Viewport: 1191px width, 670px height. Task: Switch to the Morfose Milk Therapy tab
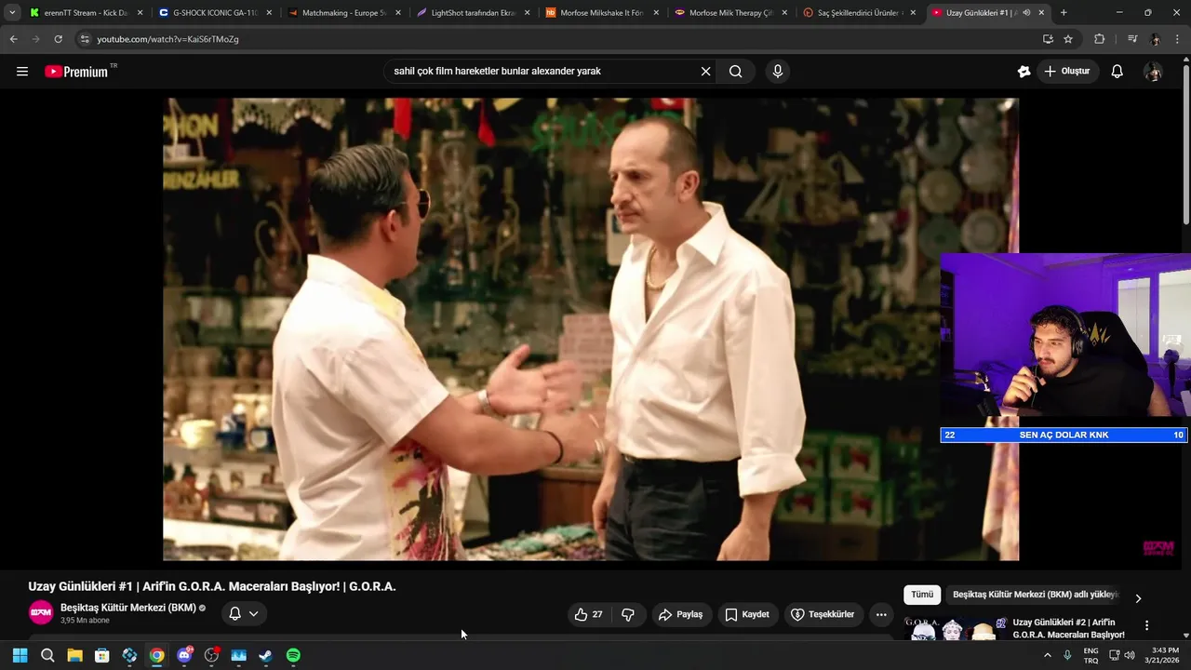tap(729, 13)
